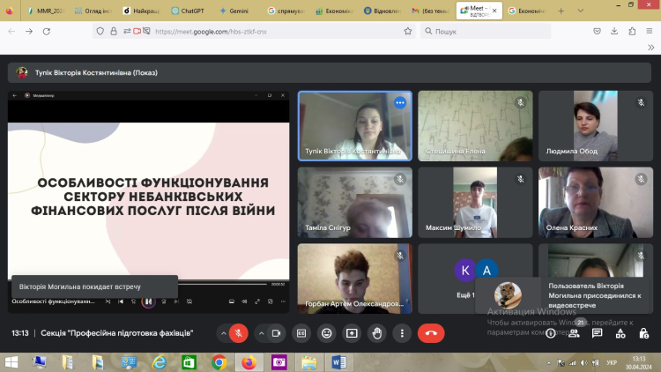Expand camera video settings arrow

[259, 333]
